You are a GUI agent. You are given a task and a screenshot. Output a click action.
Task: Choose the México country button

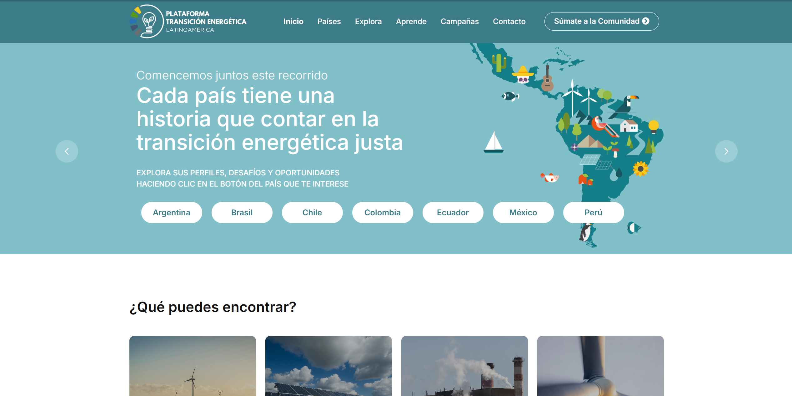point(523,213)
